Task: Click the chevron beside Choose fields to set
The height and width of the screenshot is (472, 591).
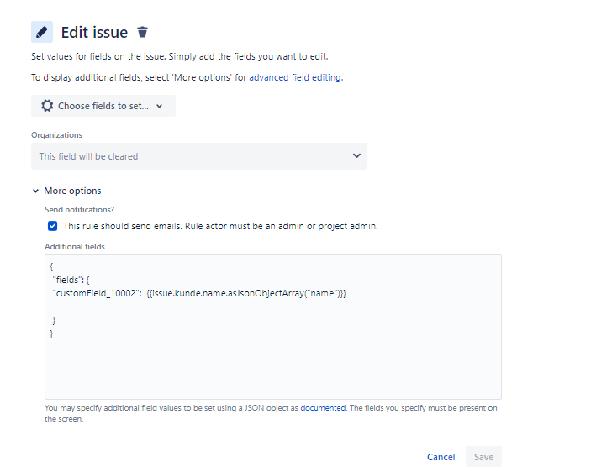Action: coord(160,106)
